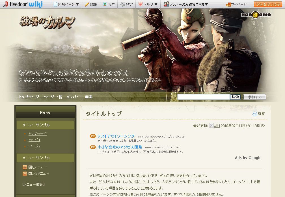Click the マイページ key icon

[x=228, y=4]
